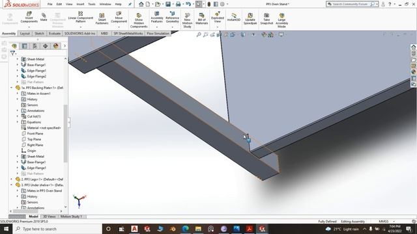Click the taskbar search box
The image size is (417, 234).
pos(57,229)
